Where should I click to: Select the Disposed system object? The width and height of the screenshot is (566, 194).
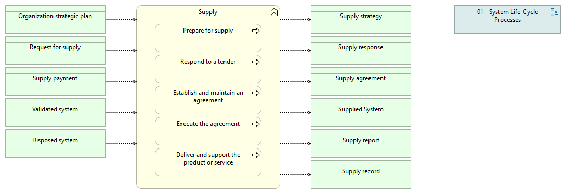point(55,143)
